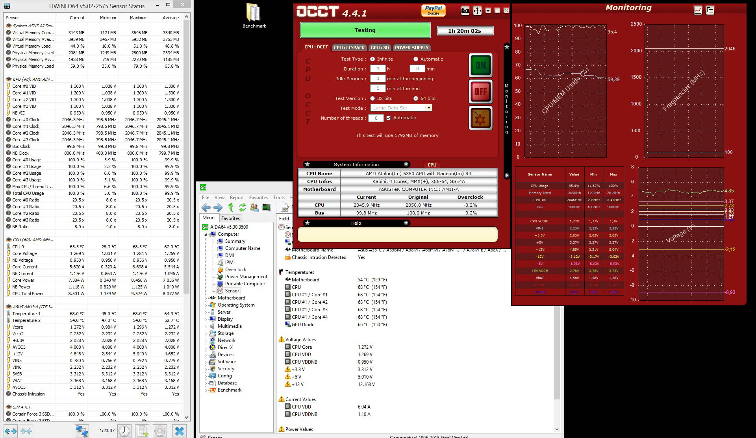
Task: Click AIDA64 Back arrow toolbar icon
Action: pos(206,208)
